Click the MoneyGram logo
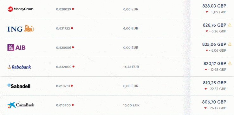Viewport: 234px width, 115px height. tap(21, 9)
